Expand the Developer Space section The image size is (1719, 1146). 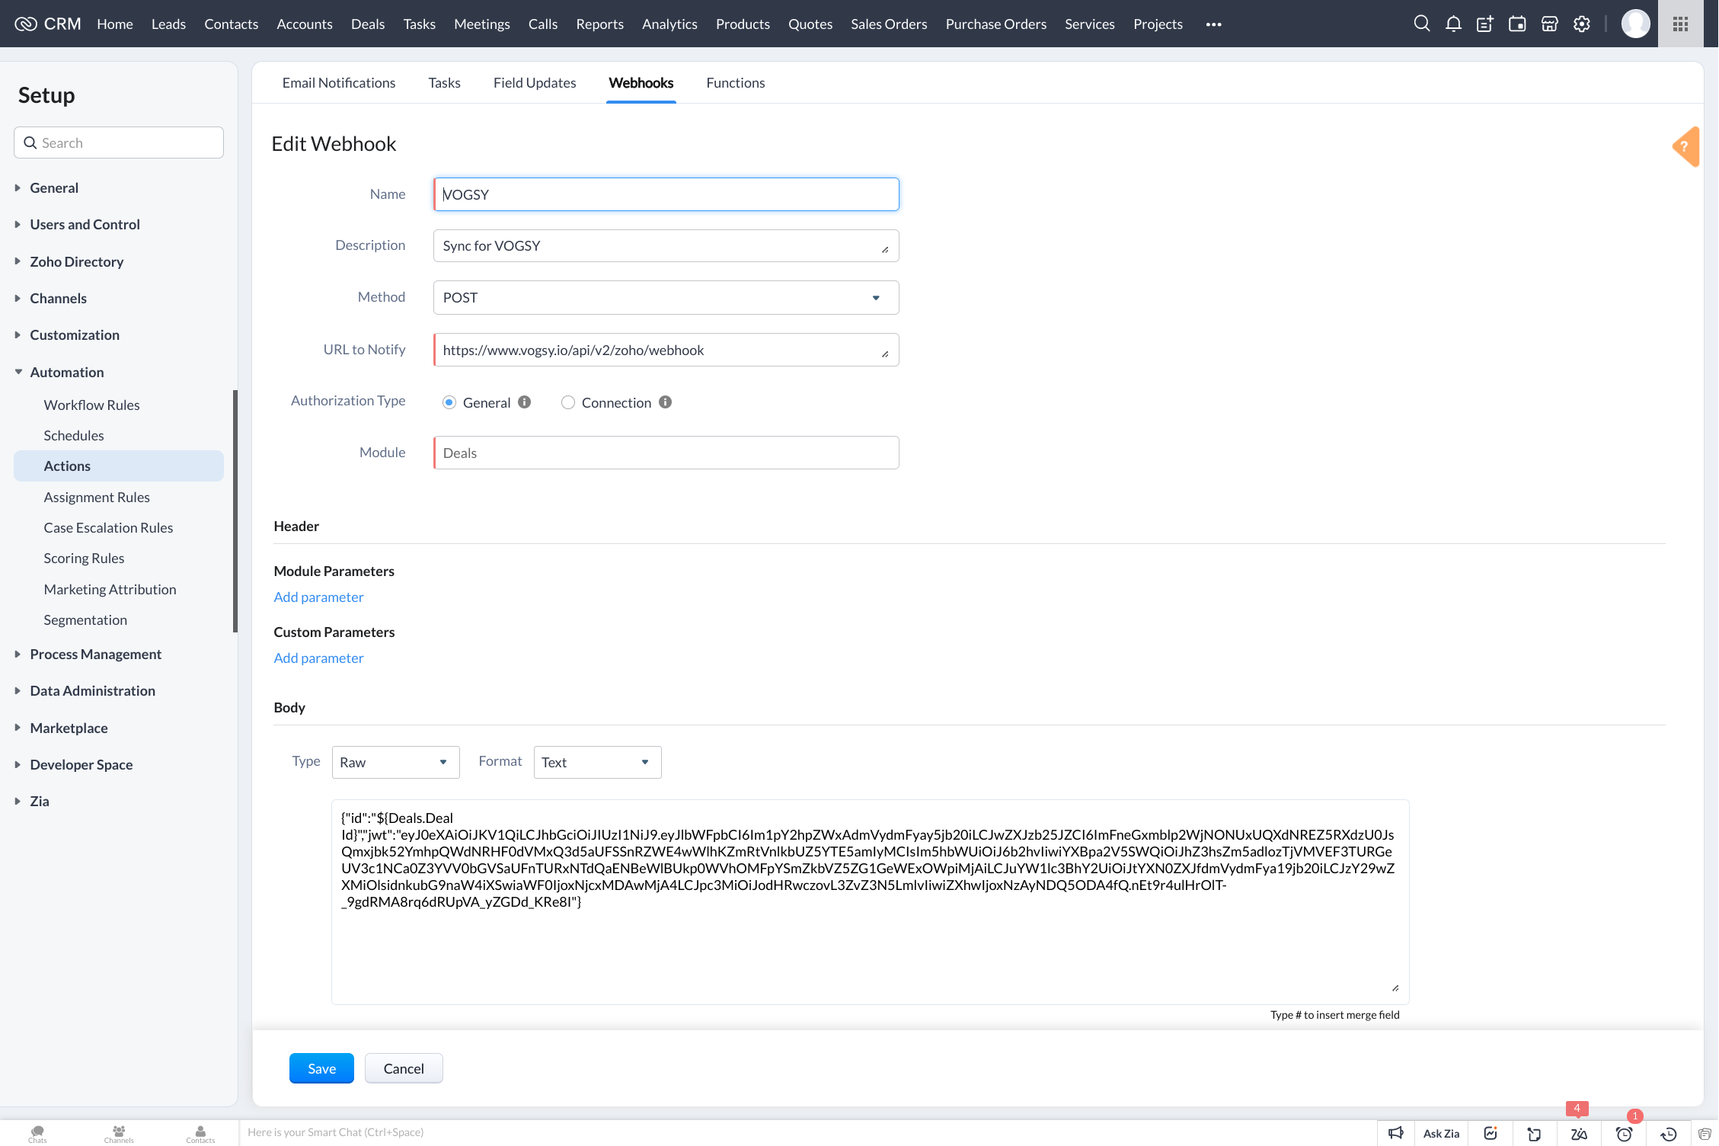81,764
